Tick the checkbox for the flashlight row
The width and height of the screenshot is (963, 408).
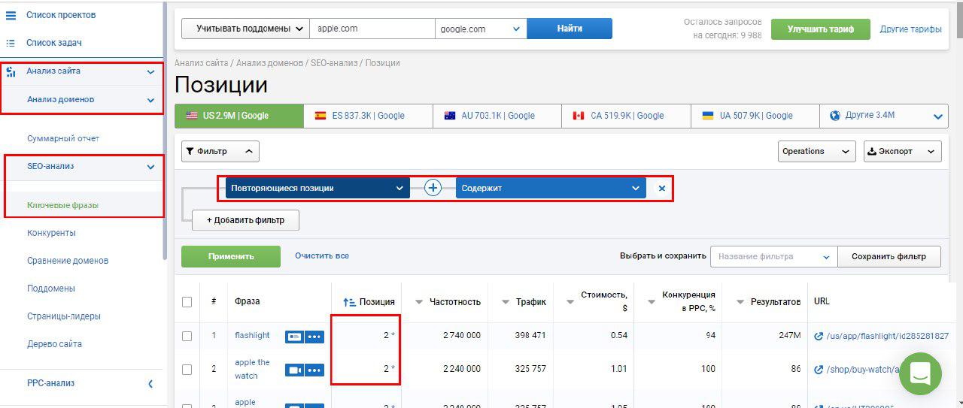click(187, 336)
